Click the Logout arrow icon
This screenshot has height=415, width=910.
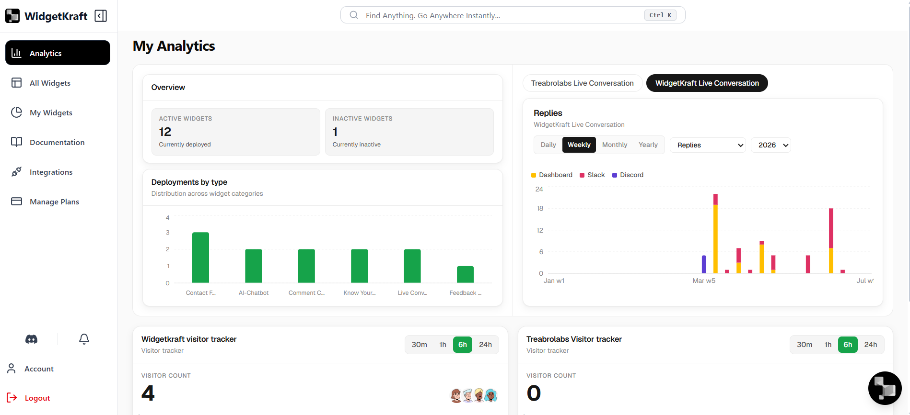point(12,398)
